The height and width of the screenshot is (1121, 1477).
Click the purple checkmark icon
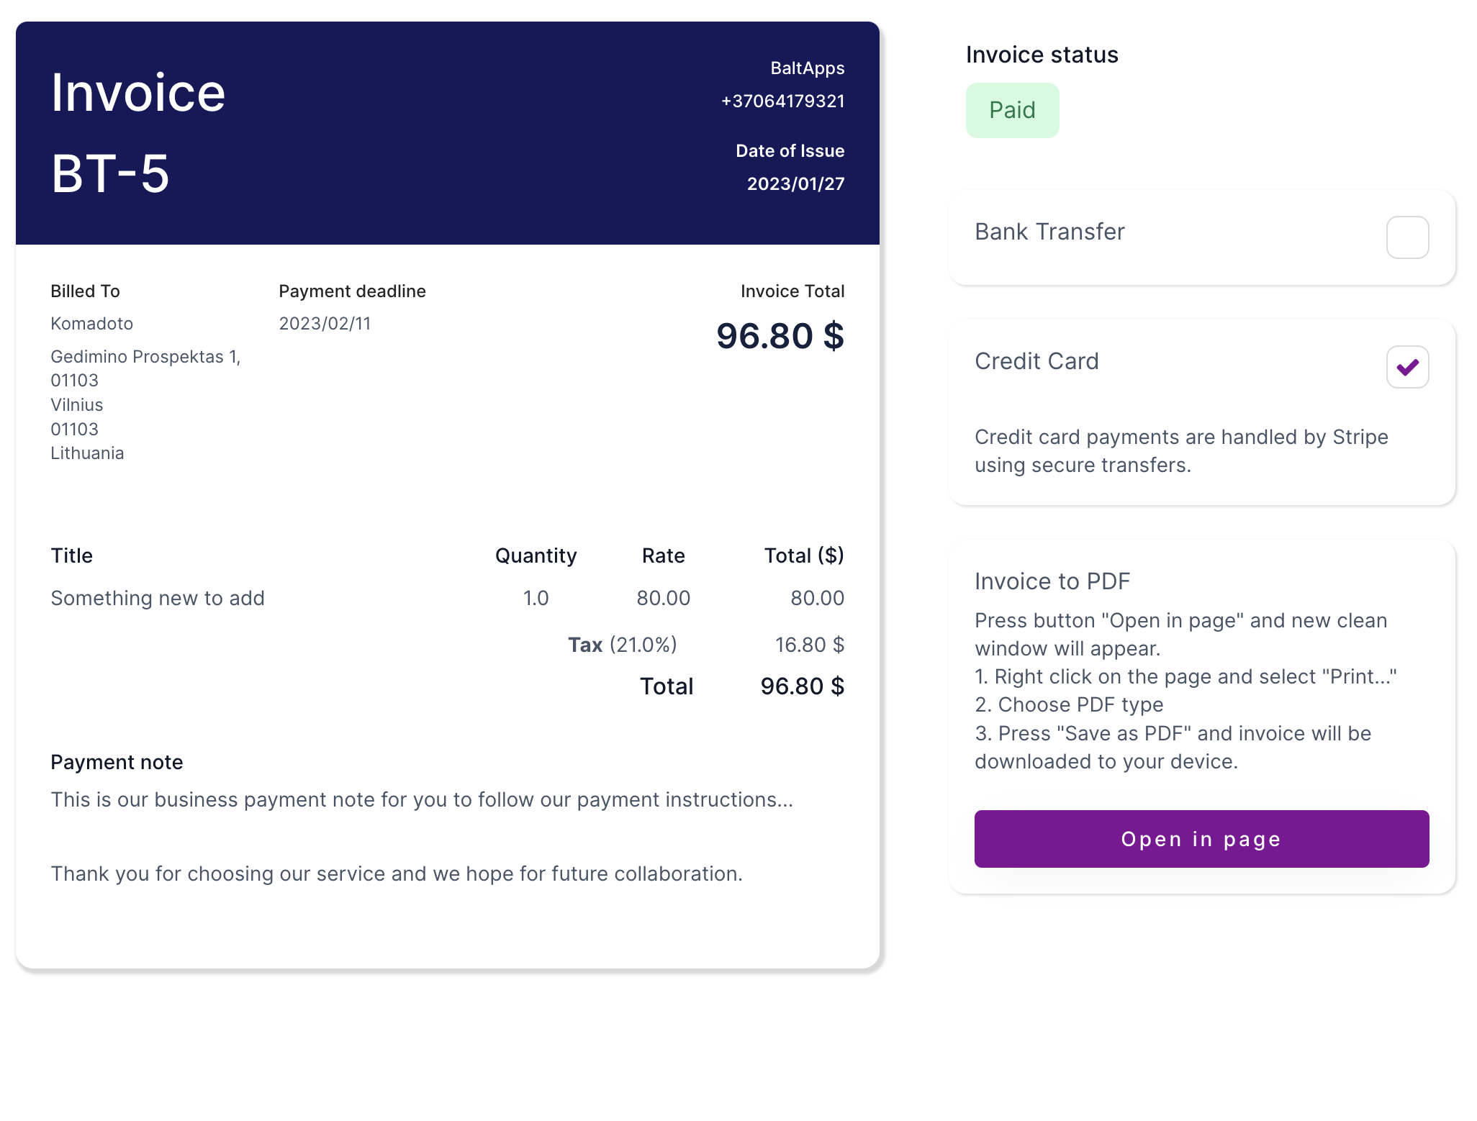click(1407, 368)
